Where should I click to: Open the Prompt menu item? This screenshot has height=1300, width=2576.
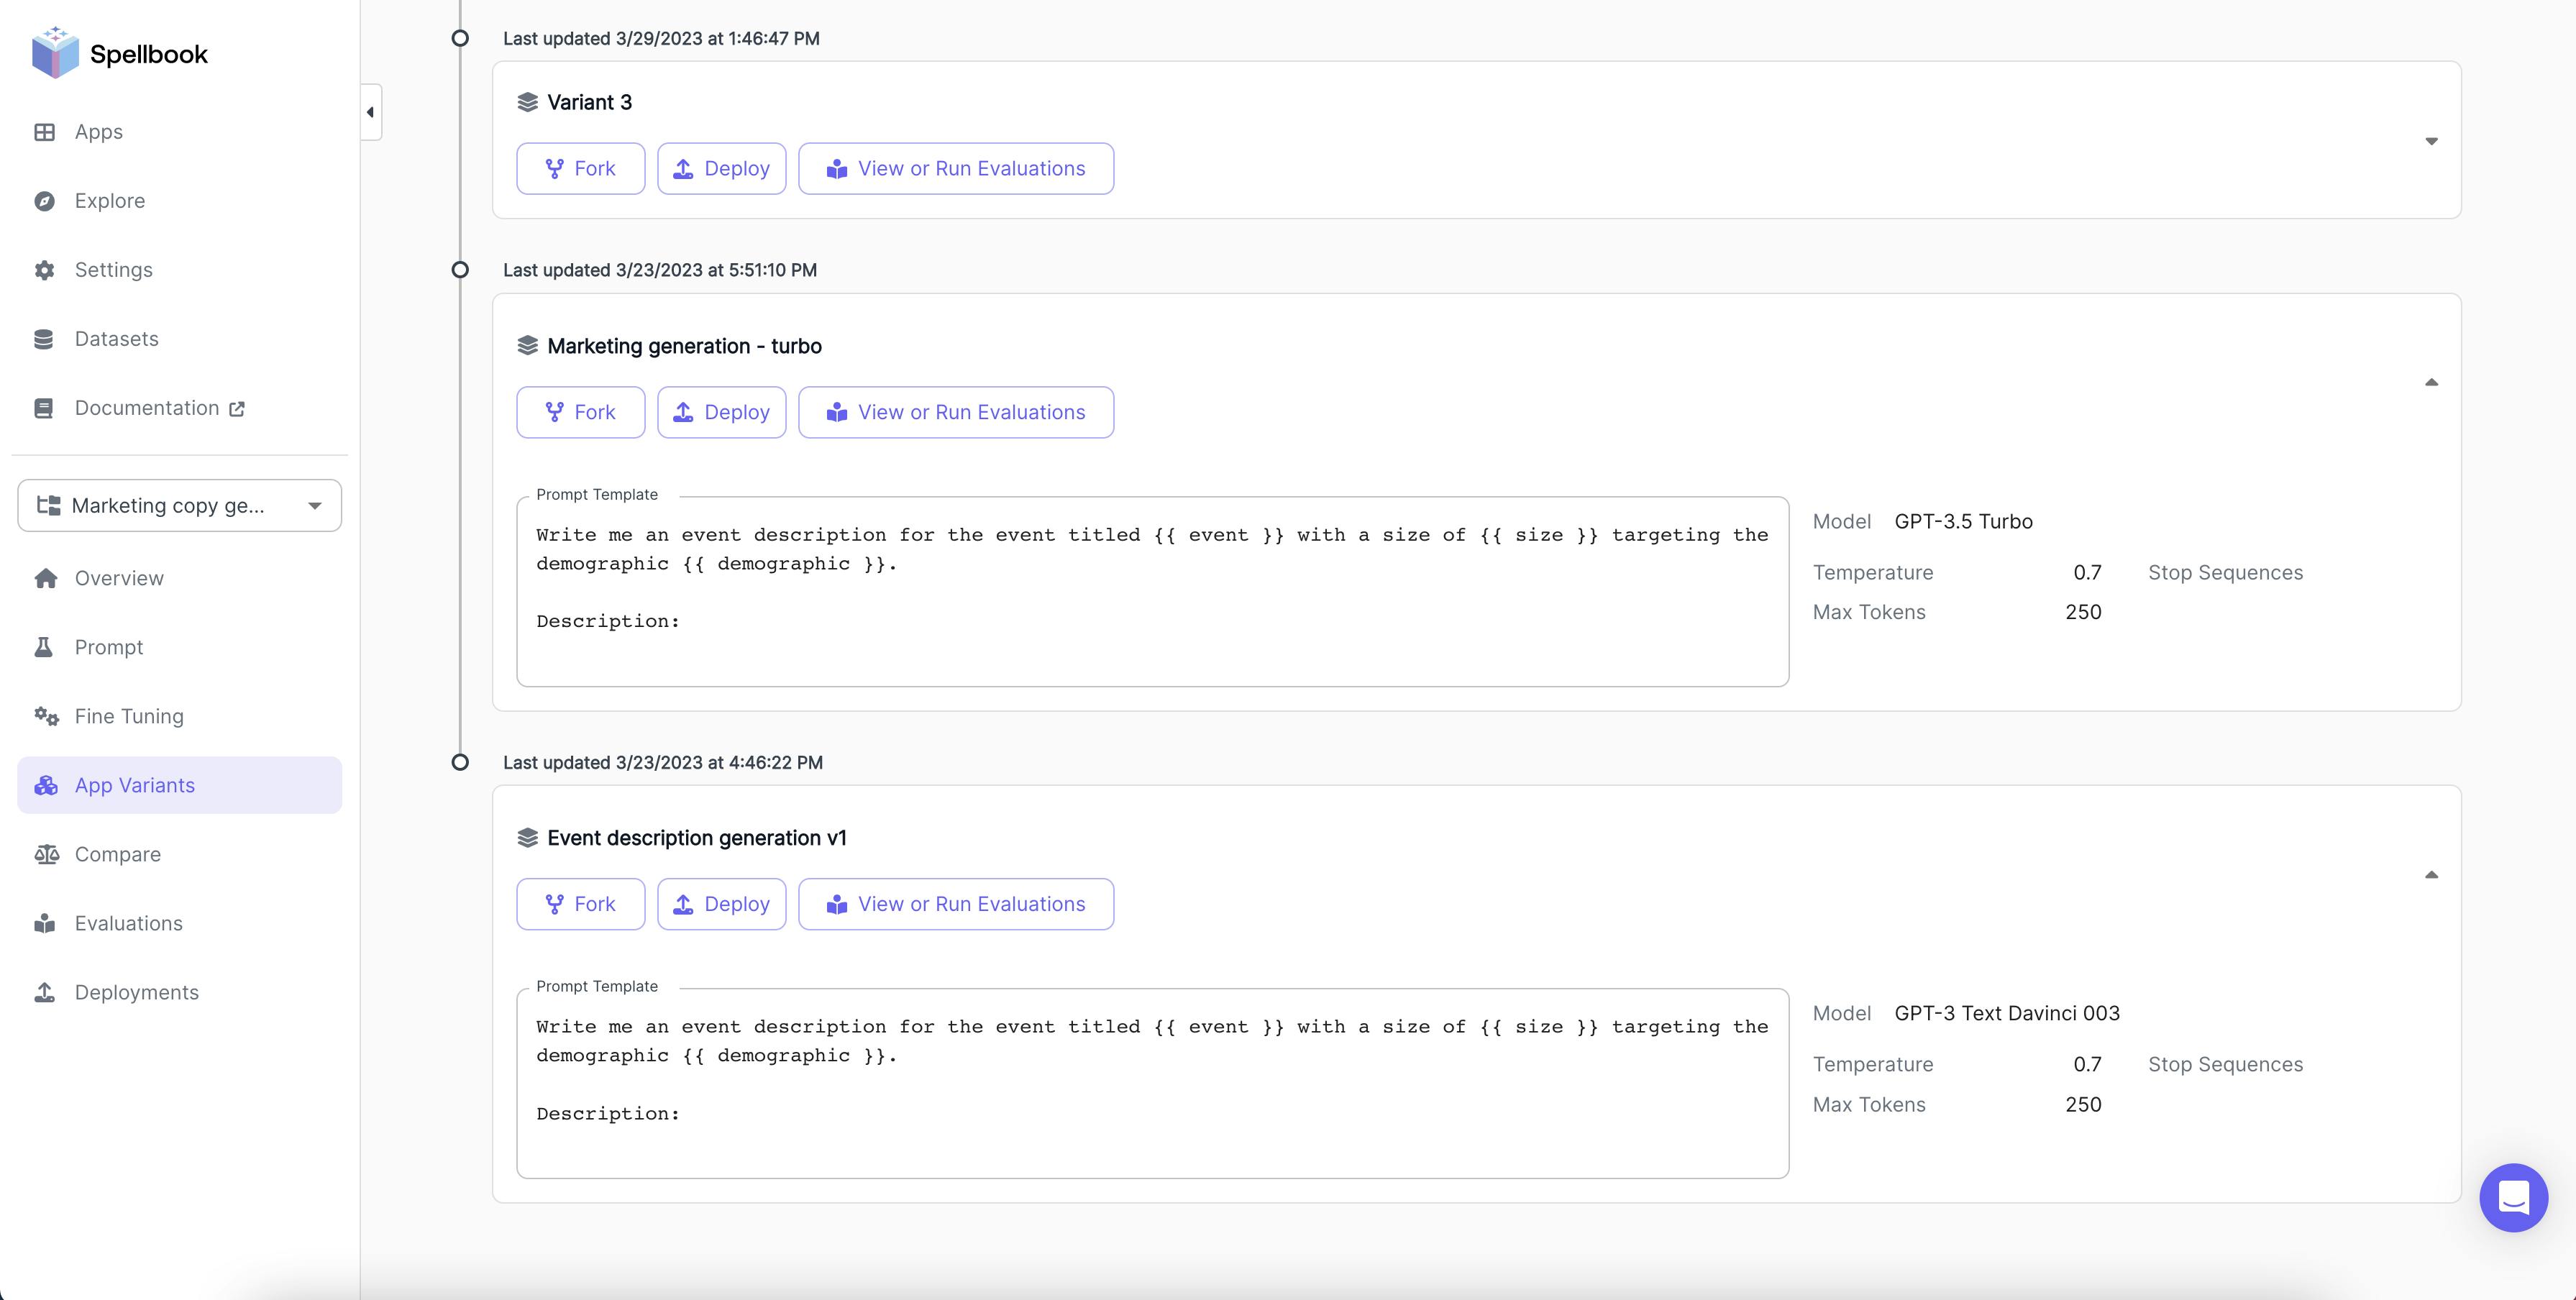click(x=108, y=647)
